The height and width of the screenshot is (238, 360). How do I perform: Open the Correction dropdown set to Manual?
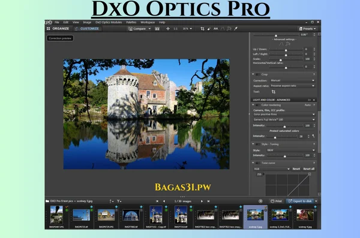pos(292,80)
